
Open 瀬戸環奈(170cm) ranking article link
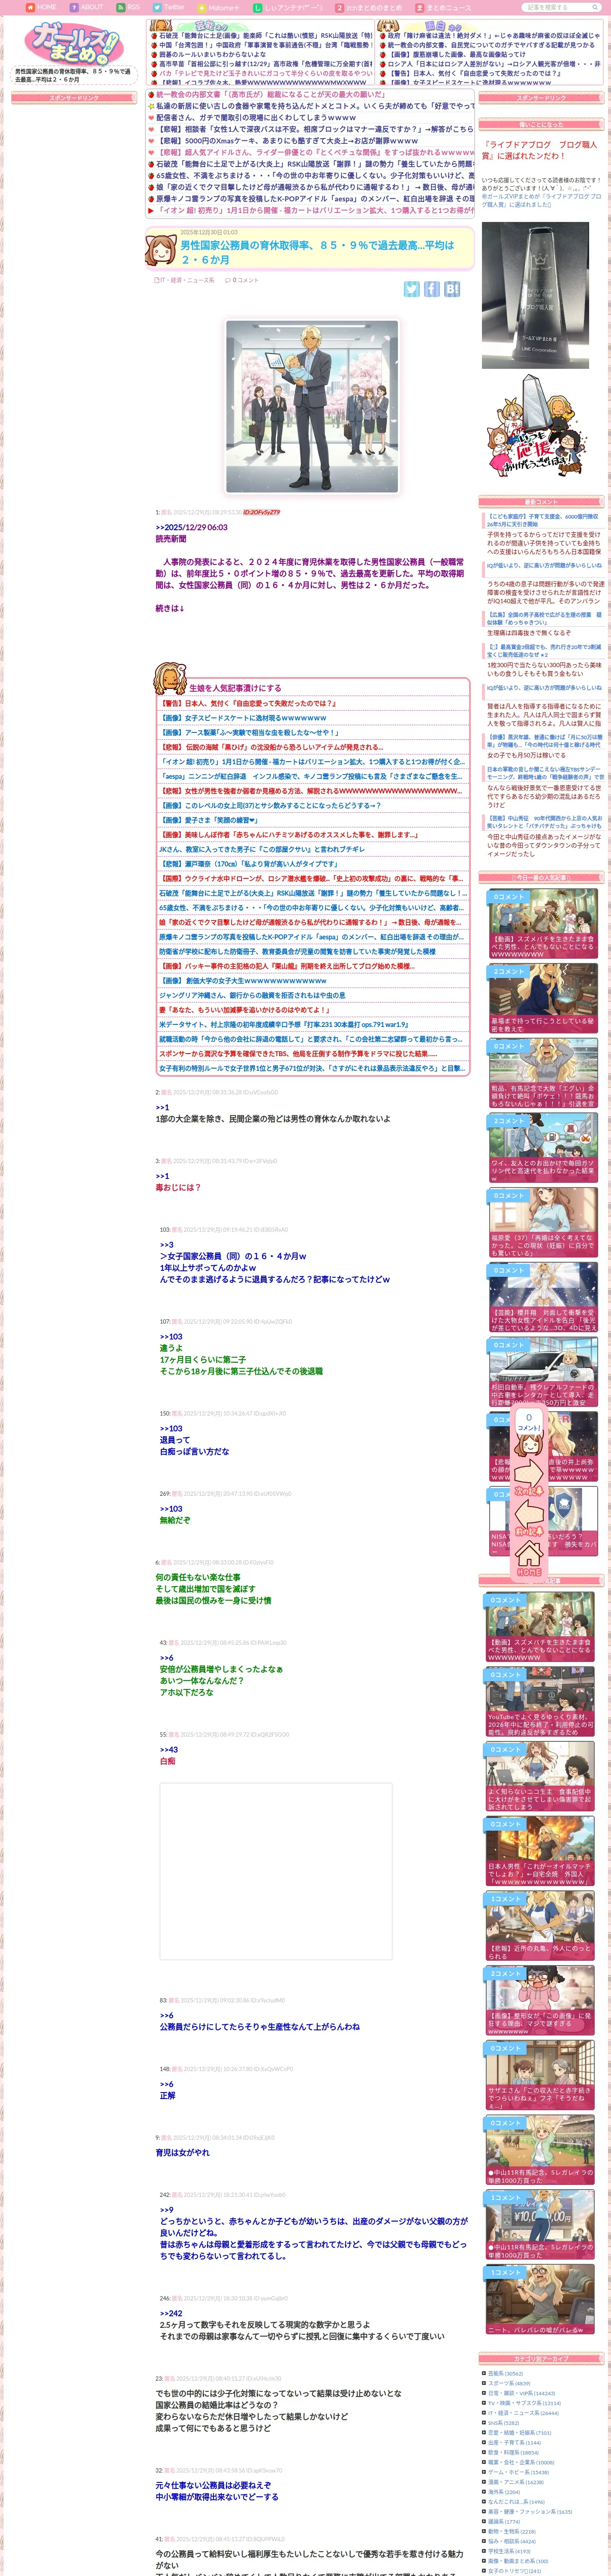[x=249, y=864]
